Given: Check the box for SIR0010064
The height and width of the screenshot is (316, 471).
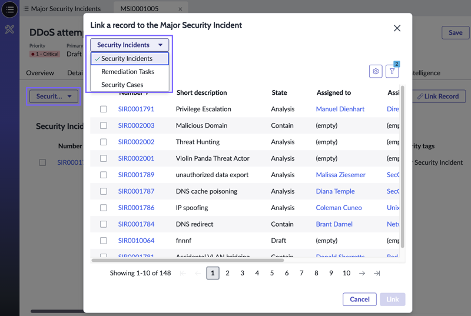Looking at the screenshot, I should click(x=104, y=241).
